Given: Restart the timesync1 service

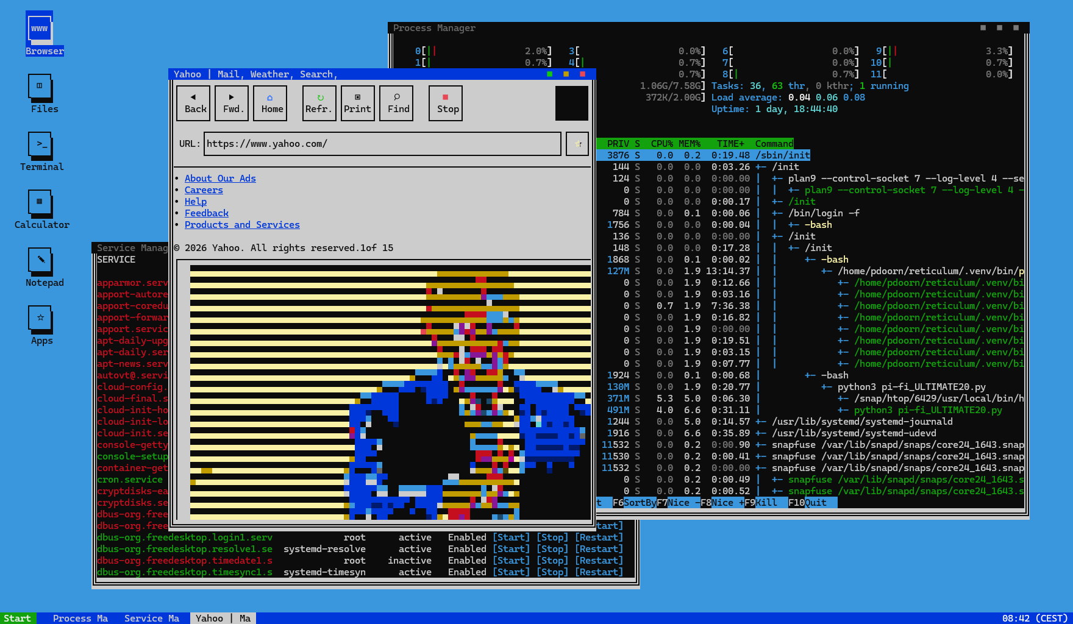Looking at the screenshot, I should (x=599, y=572).
